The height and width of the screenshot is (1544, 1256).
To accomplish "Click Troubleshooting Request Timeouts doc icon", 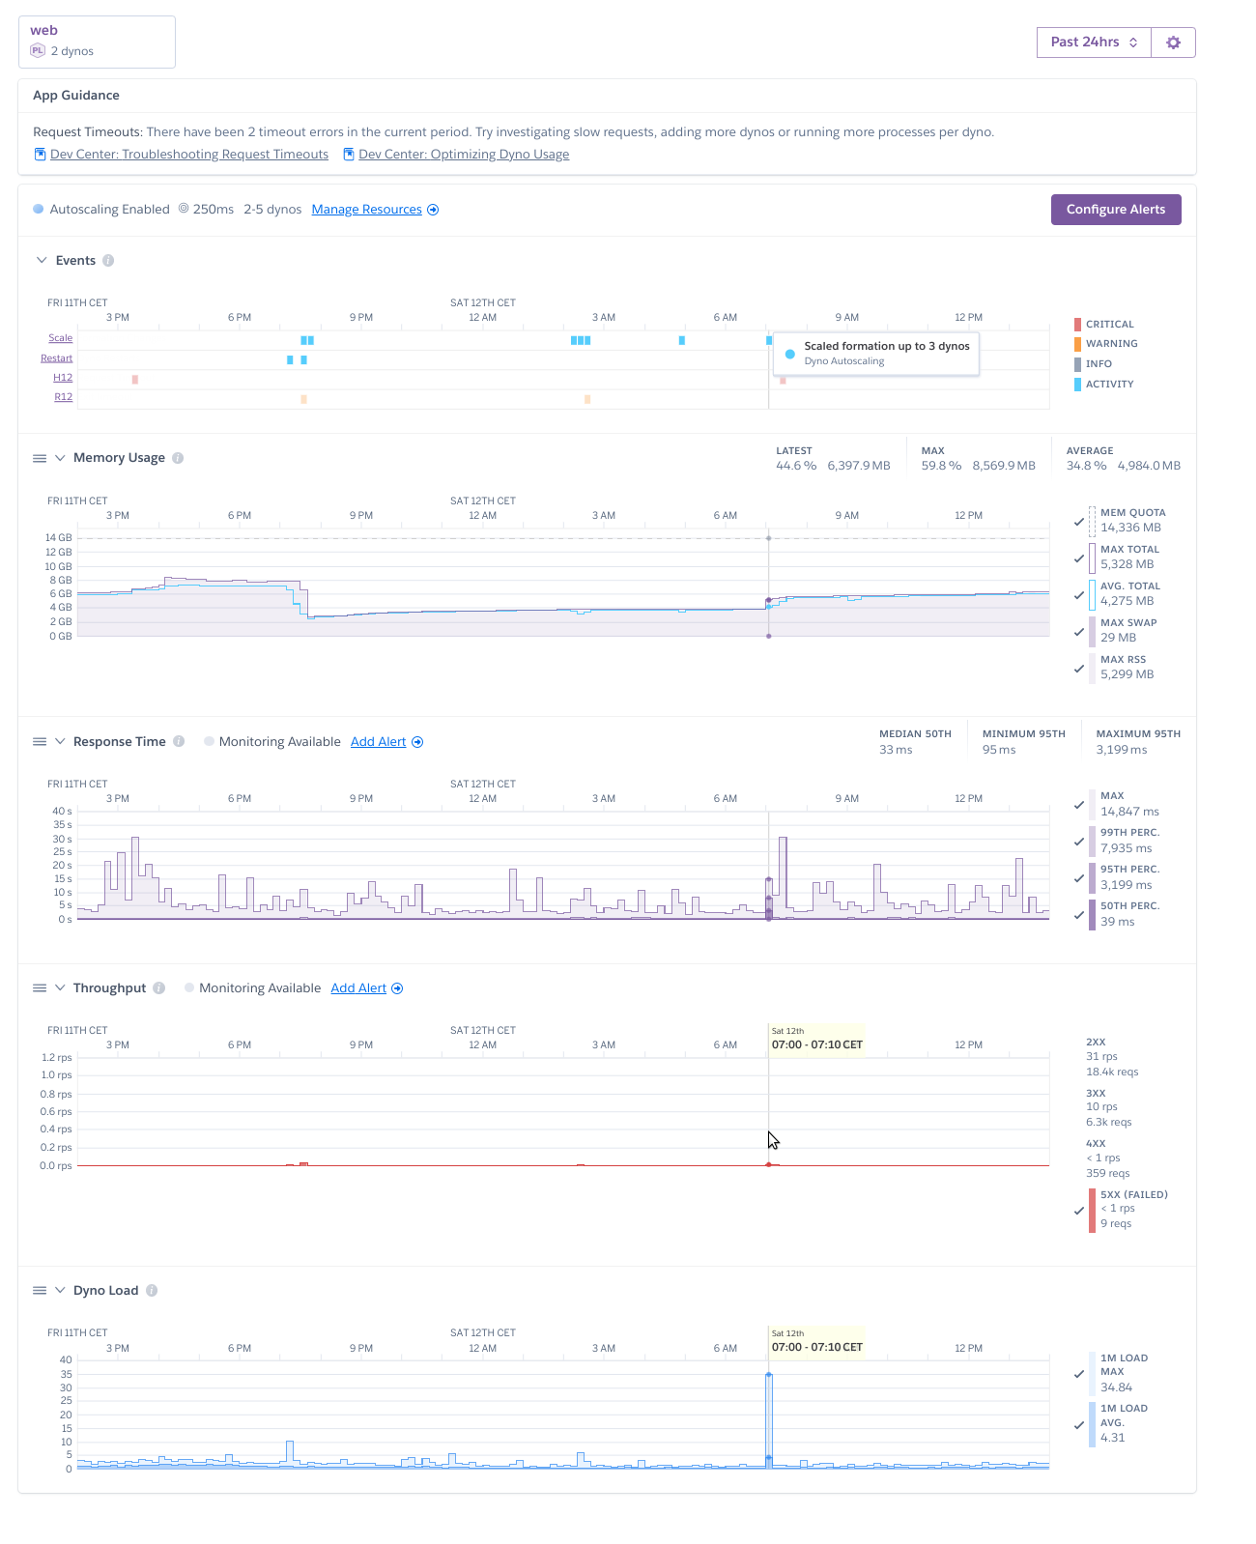I will (40, 155).
